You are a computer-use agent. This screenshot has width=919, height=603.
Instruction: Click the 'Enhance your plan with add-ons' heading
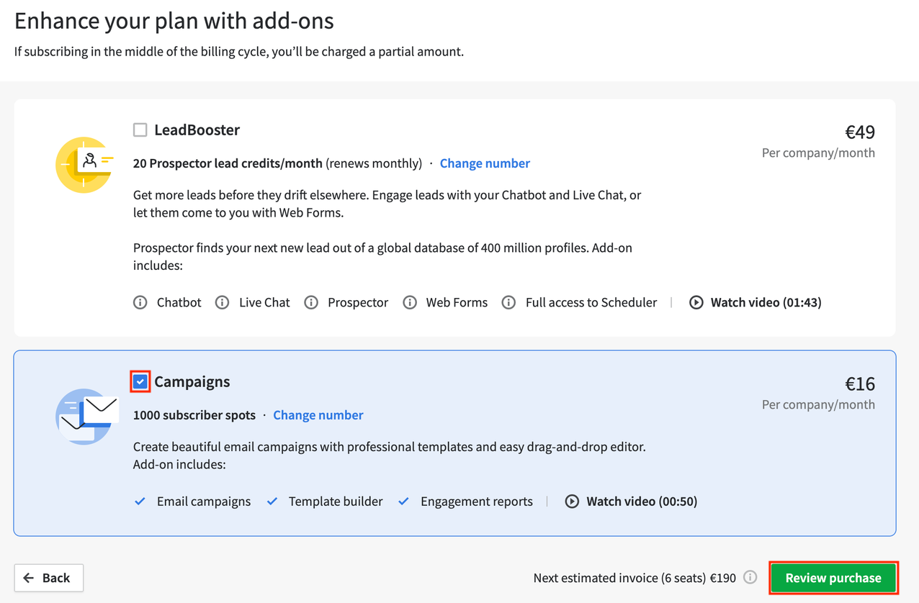[174, 21]
